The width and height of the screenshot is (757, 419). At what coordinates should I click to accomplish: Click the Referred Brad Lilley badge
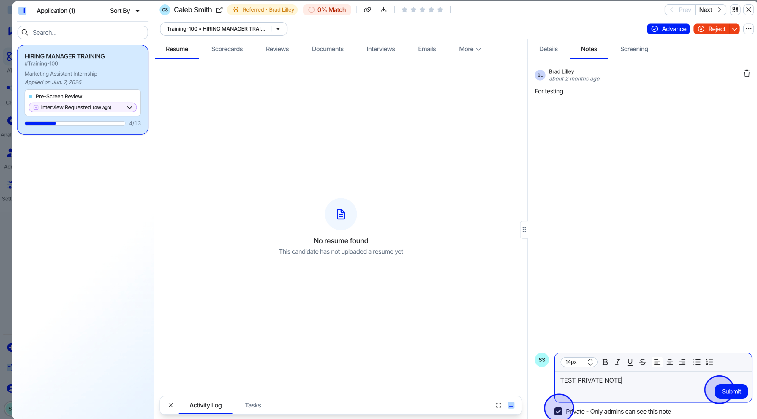tap(262, 10)
